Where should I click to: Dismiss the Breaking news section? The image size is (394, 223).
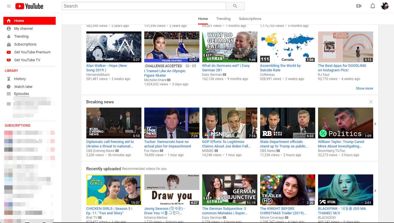371,102
